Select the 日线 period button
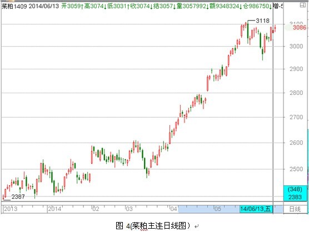 coord(295,209)
